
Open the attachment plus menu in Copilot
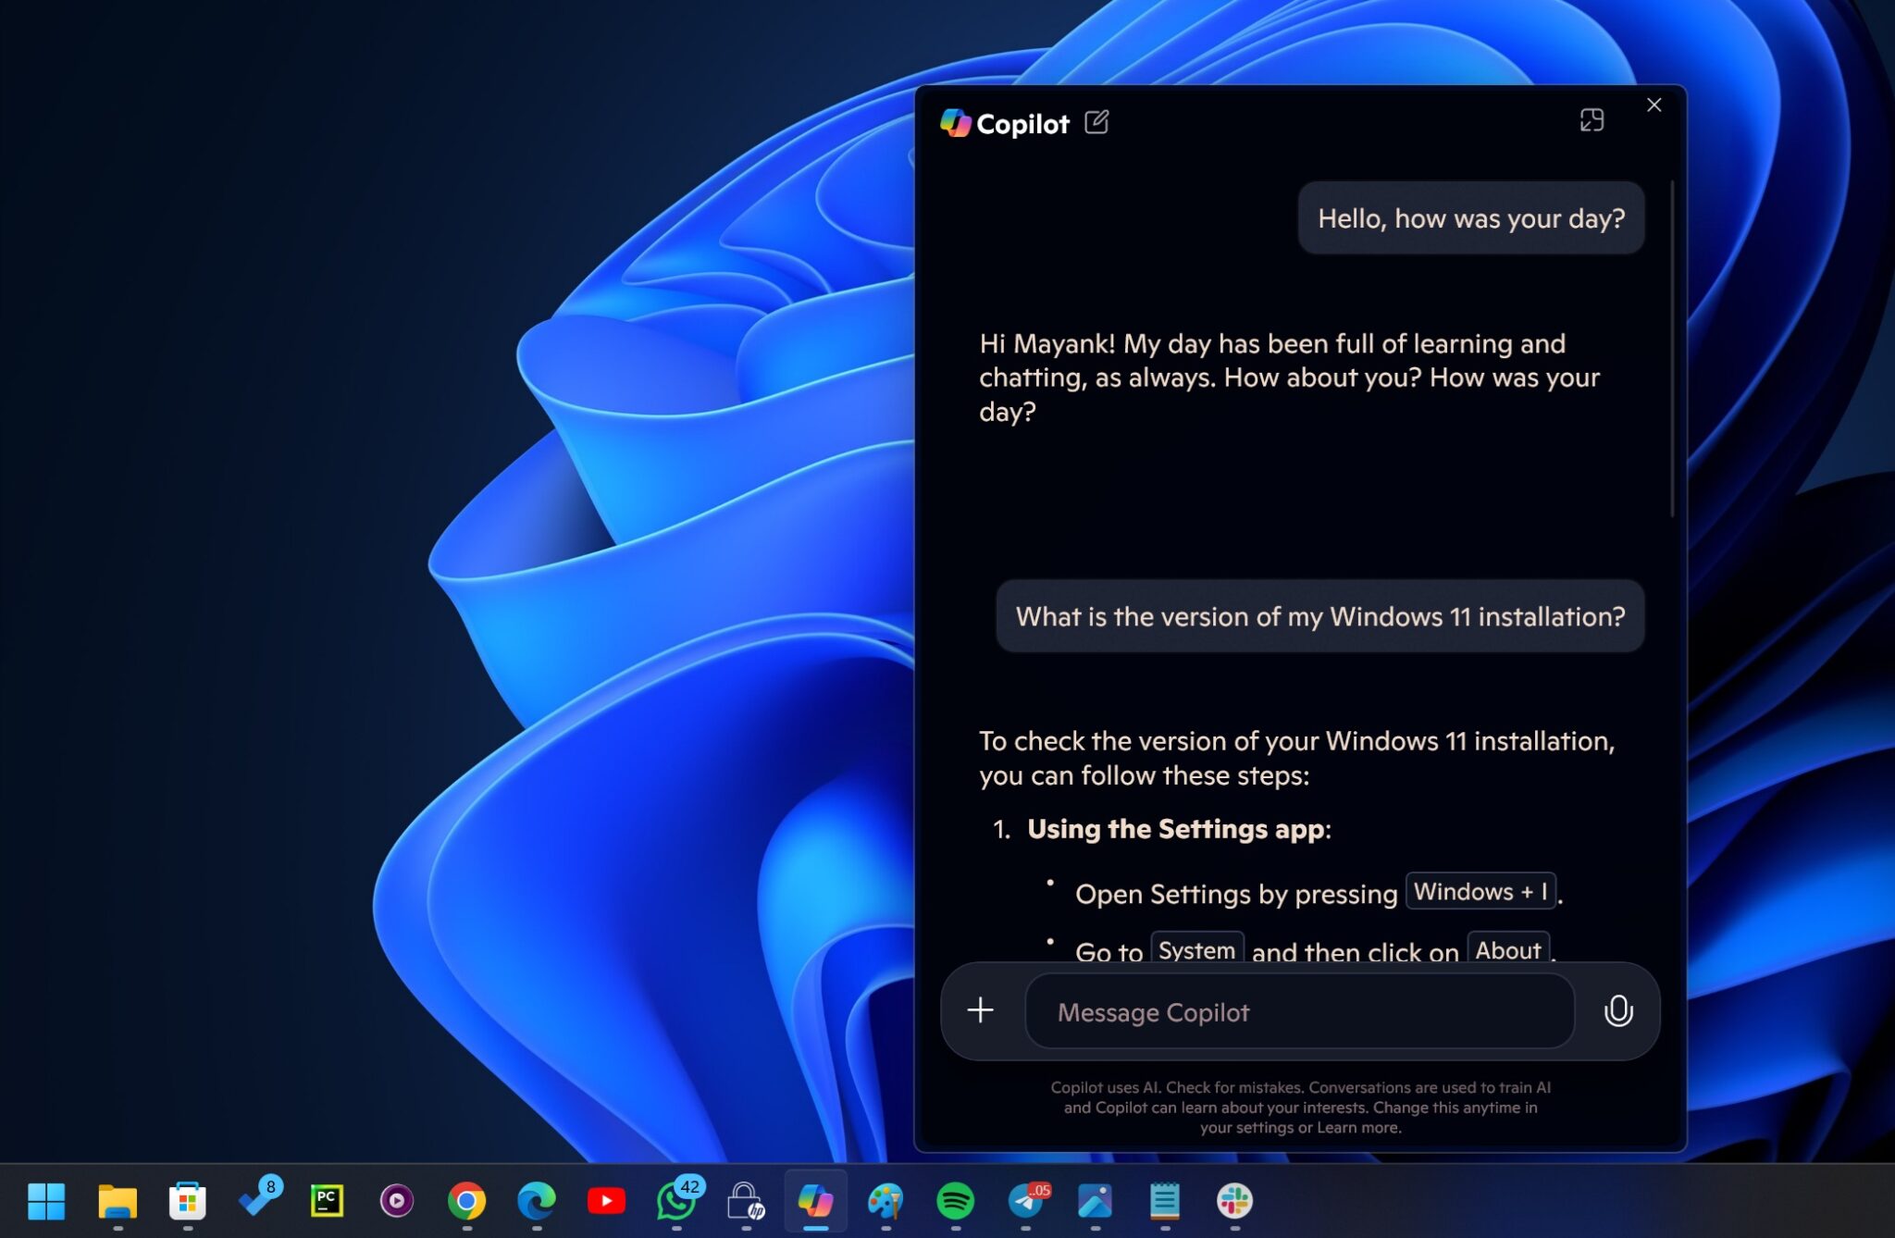pyautogui.click(x=980, y=1010)
